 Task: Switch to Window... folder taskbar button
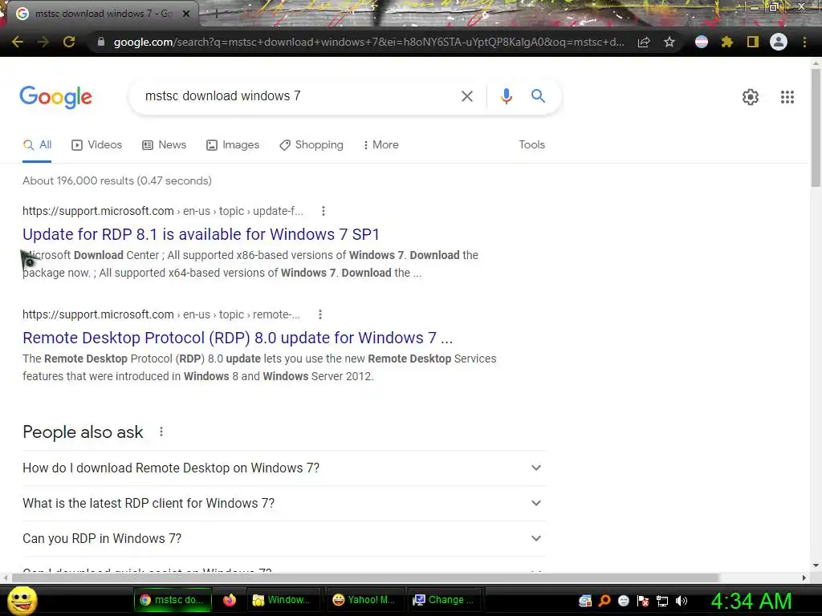point(282,600)
